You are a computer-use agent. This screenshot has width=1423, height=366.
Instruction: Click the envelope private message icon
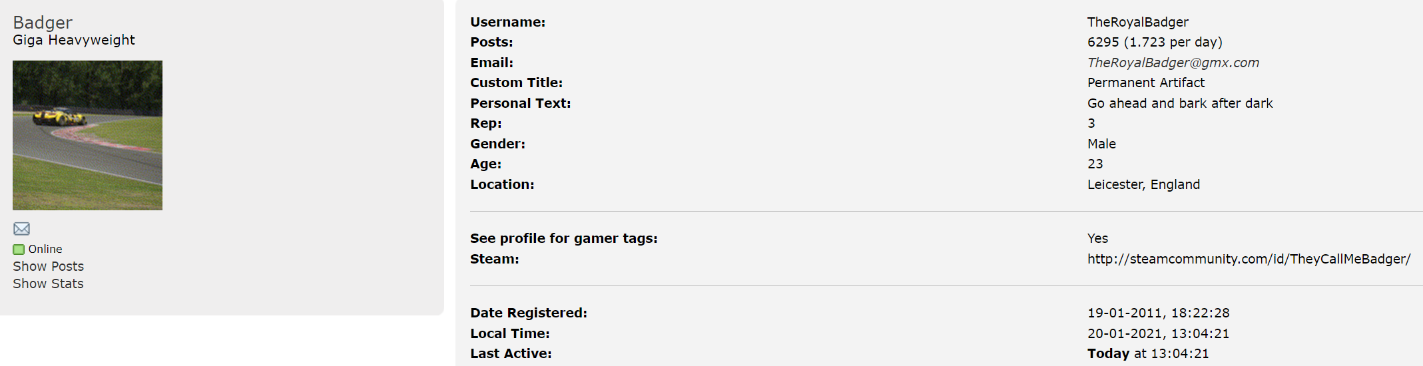(21, 229)
